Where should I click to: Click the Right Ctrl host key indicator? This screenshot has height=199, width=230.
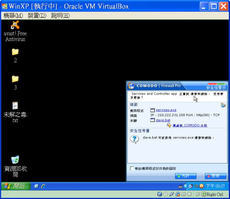[x=212, y=194]
